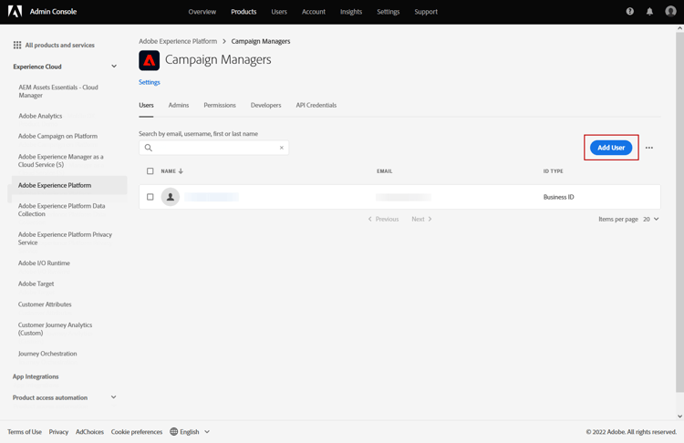Click scrollbar down arrow
684x443 pixels.
coord(679,416)
